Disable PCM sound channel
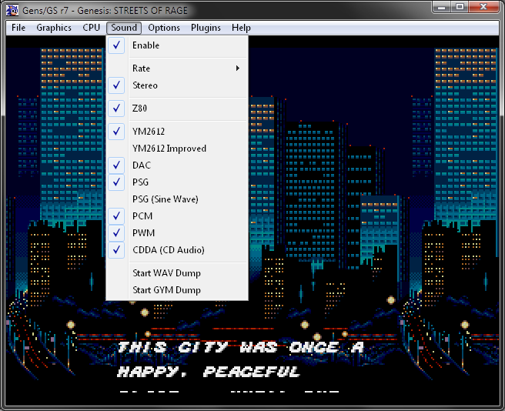The width and height of the screenshot is (505, 411). tap(142, 216)
